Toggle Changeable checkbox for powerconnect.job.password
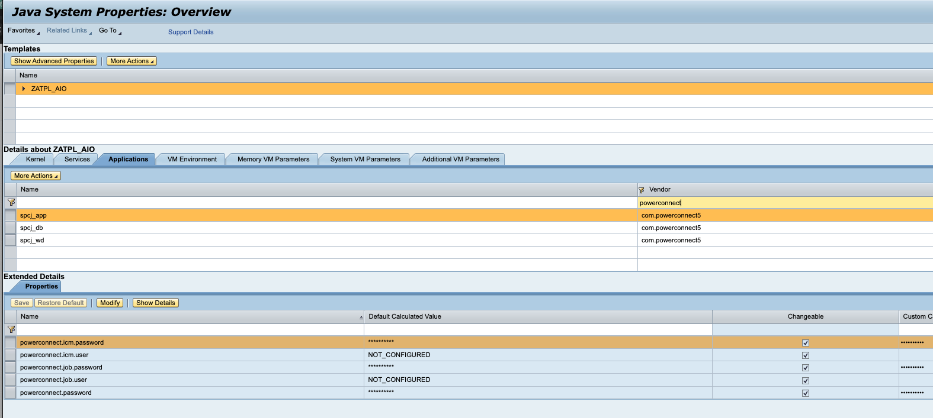Screen dimensions: 933x418 (805, 368)
